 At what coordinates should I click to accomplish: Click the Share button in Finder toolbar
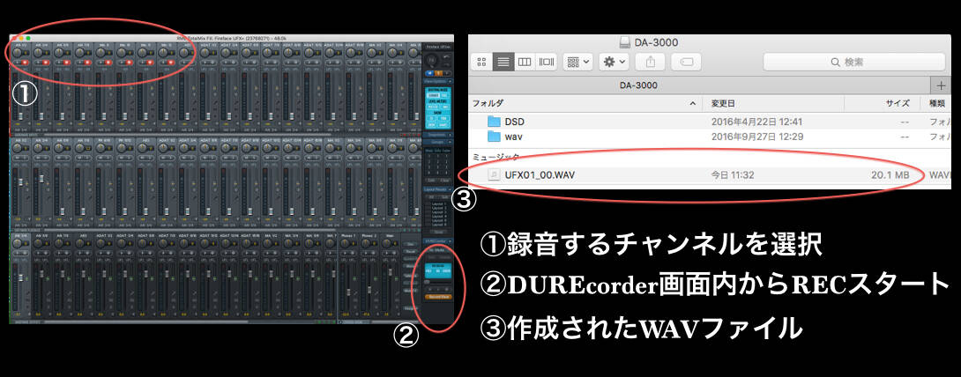(x=650, y=61)
